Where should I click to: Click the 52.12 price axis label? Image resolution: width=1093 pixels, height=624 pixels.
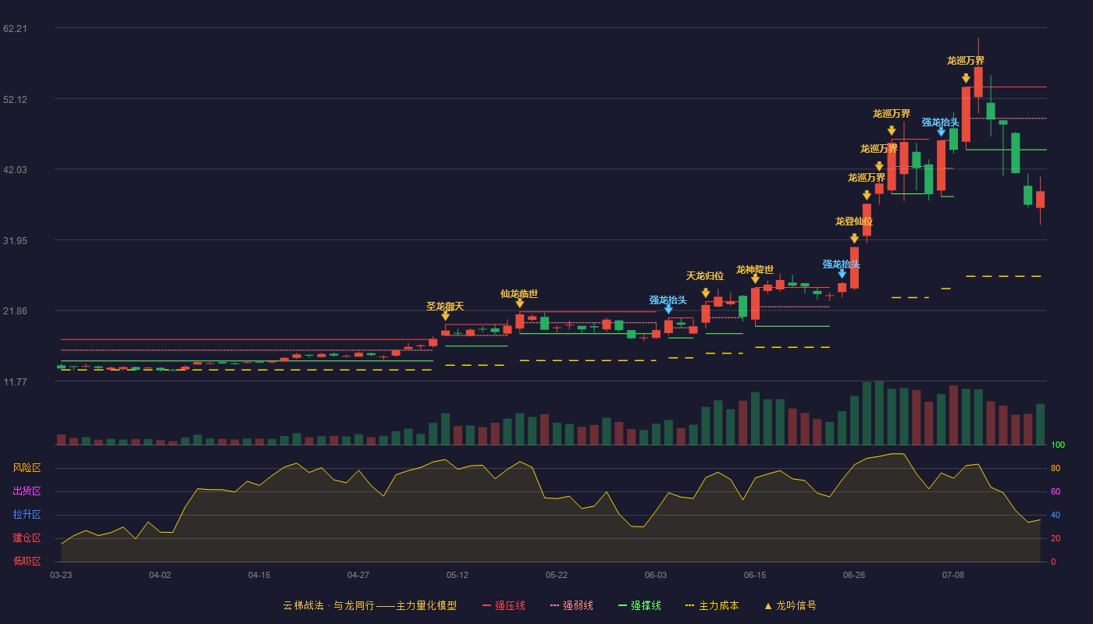coord(15,99)
